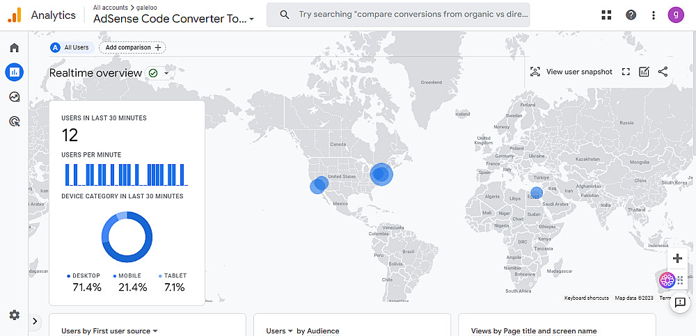This screenshot has height=336, width=696.
Task: Zoom in on the map
Action: pos(677,258)
